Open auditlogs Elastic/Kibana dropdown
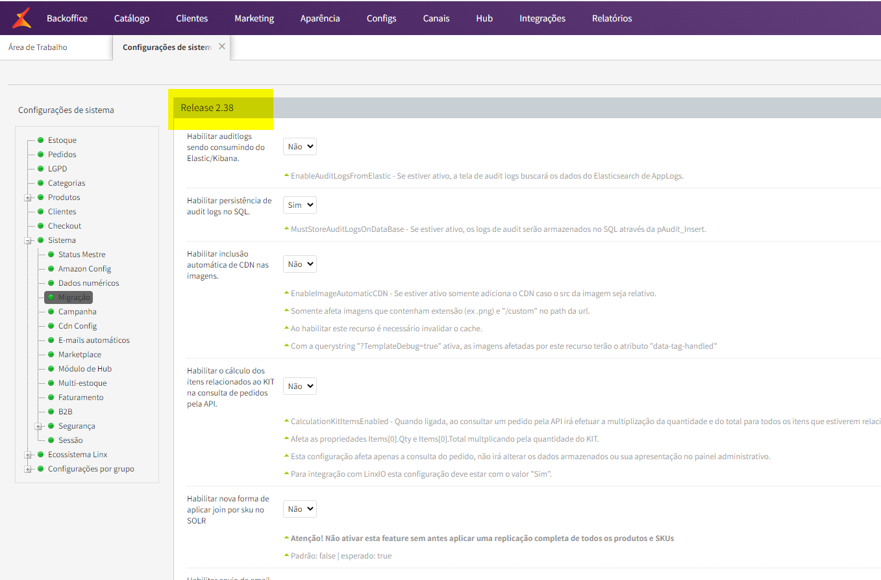Viewport: 881px width, 580px height. pos(300,147)
